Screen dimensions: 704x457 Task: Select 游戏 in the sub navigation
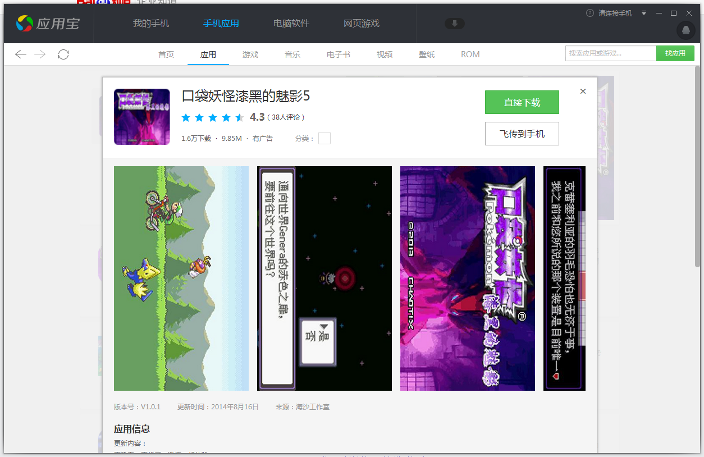tap(250, 54)
